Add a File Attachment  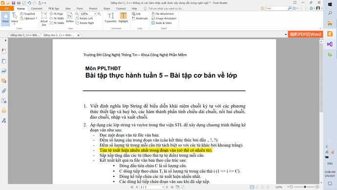163,14
